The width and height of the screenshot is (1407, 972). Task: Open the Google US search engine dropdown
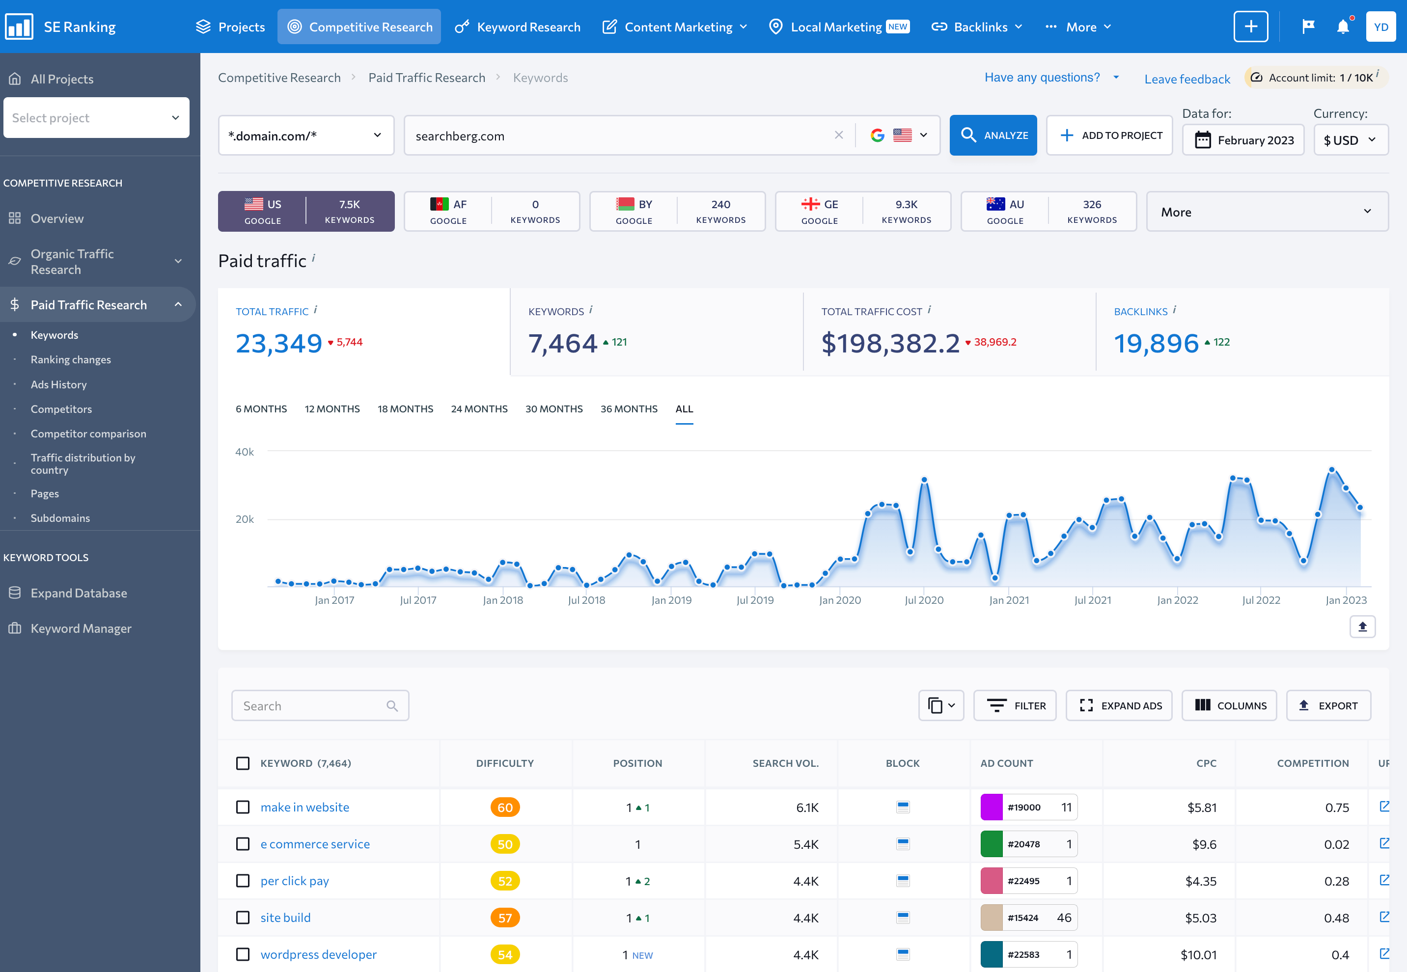898,135
